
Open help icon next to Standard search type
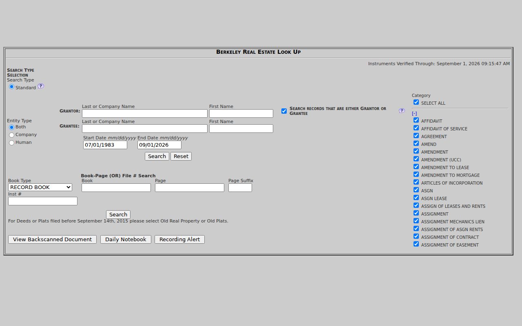41,86
